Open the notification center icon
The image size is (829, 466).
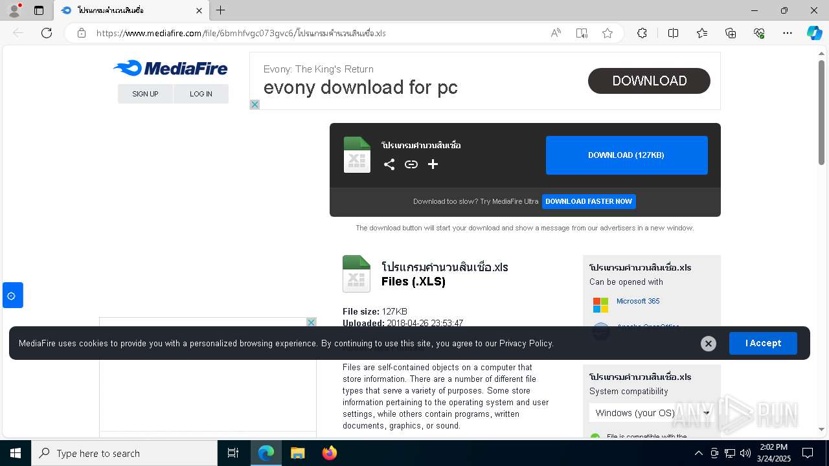point(808,453)
